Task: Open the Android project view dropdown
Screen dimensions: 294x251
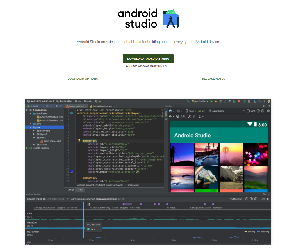Action: tap(36, 106)
